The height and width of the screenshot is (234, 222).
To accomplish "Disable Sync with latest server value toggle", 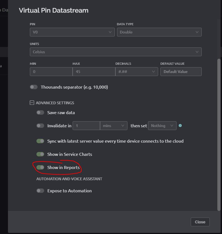I will [x=40, y=141].
